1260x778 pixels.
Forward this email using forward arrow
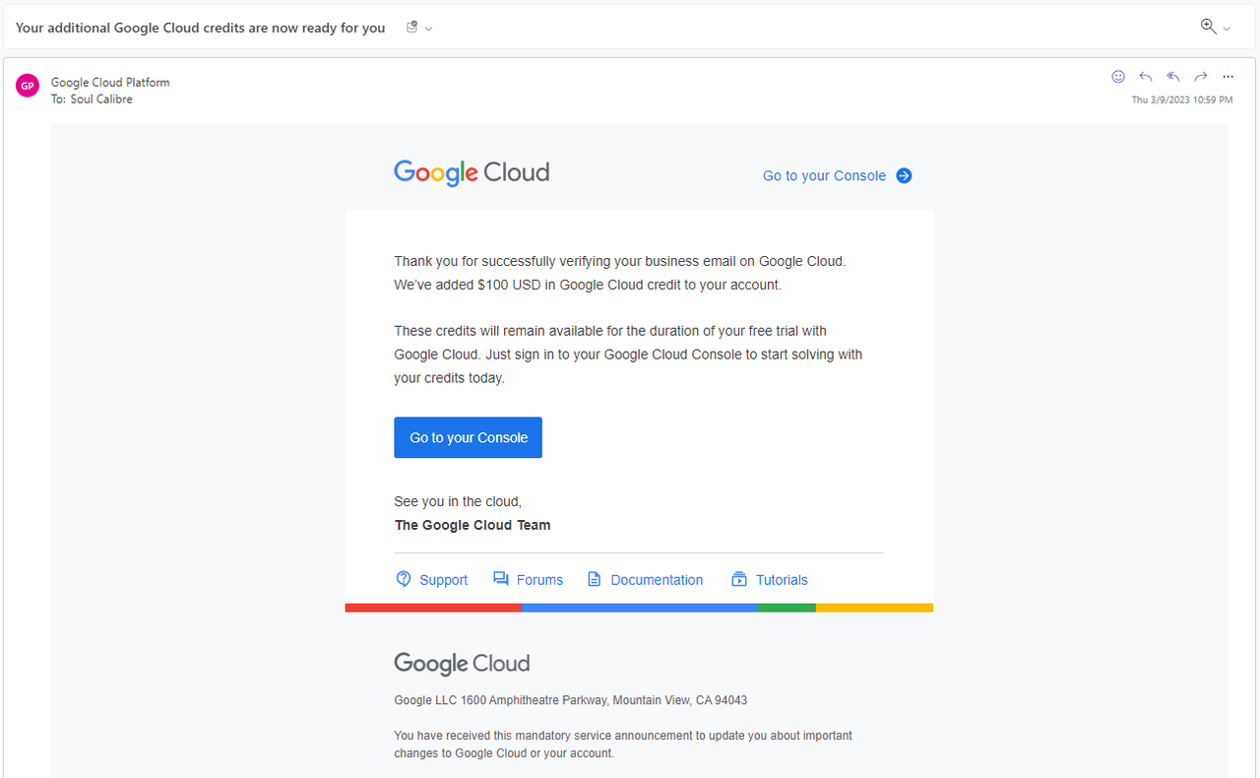pyautogui.click(x=1201, y=77)
